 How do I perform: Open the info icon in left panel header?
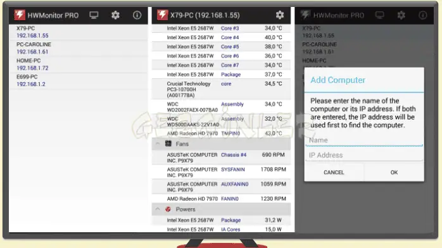[137, 15]
